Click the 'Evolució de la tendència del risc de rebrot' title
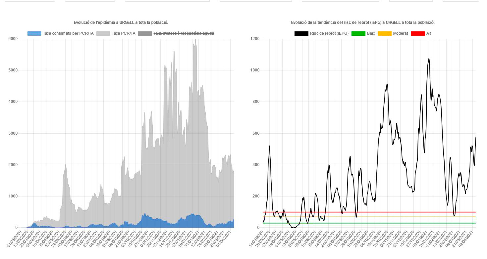 [x=363, y=22]
